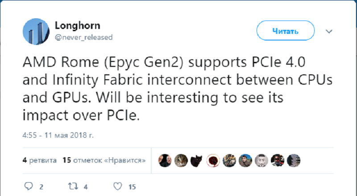
Task: Click the dark red circle avatar
Action: point(213,160)
